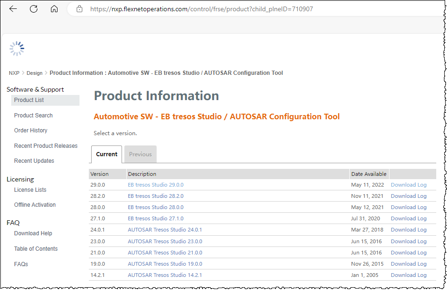Open AUTOSAR Tresos Studio 24.0.1 details

pos(165,230)
